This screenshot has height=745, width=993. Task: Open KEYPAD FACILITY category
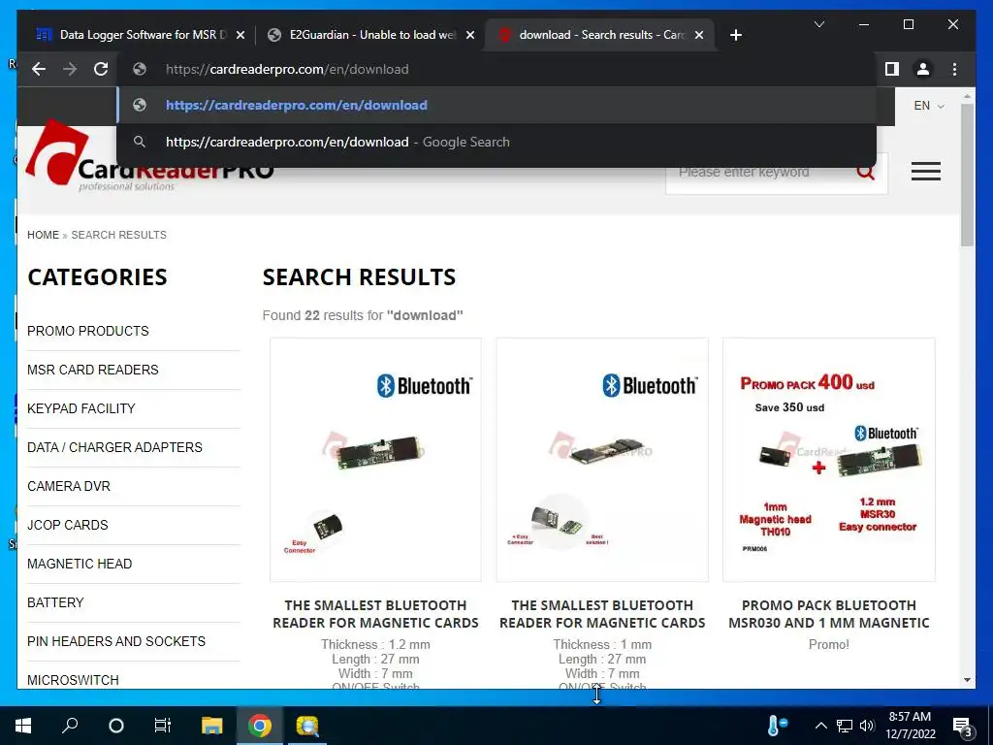coord(81,408)
